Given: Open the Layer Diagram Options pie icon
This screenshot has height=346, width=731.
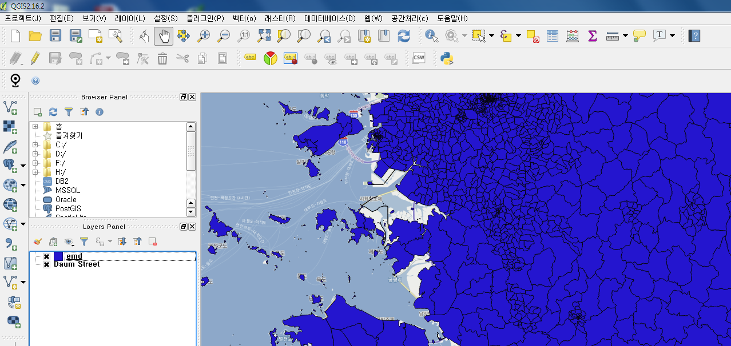Looking at the screenshot, I should 270,58.
